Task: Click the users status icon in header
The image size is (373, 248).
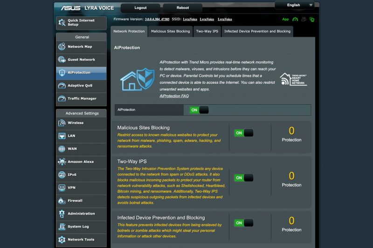Action: [x=304, y=19]
